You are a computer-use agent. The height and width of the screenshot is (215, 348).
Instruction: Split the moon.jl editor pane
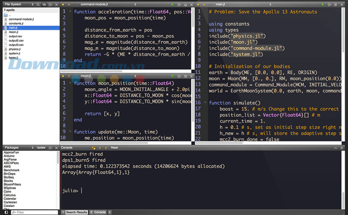coord(180,76)
